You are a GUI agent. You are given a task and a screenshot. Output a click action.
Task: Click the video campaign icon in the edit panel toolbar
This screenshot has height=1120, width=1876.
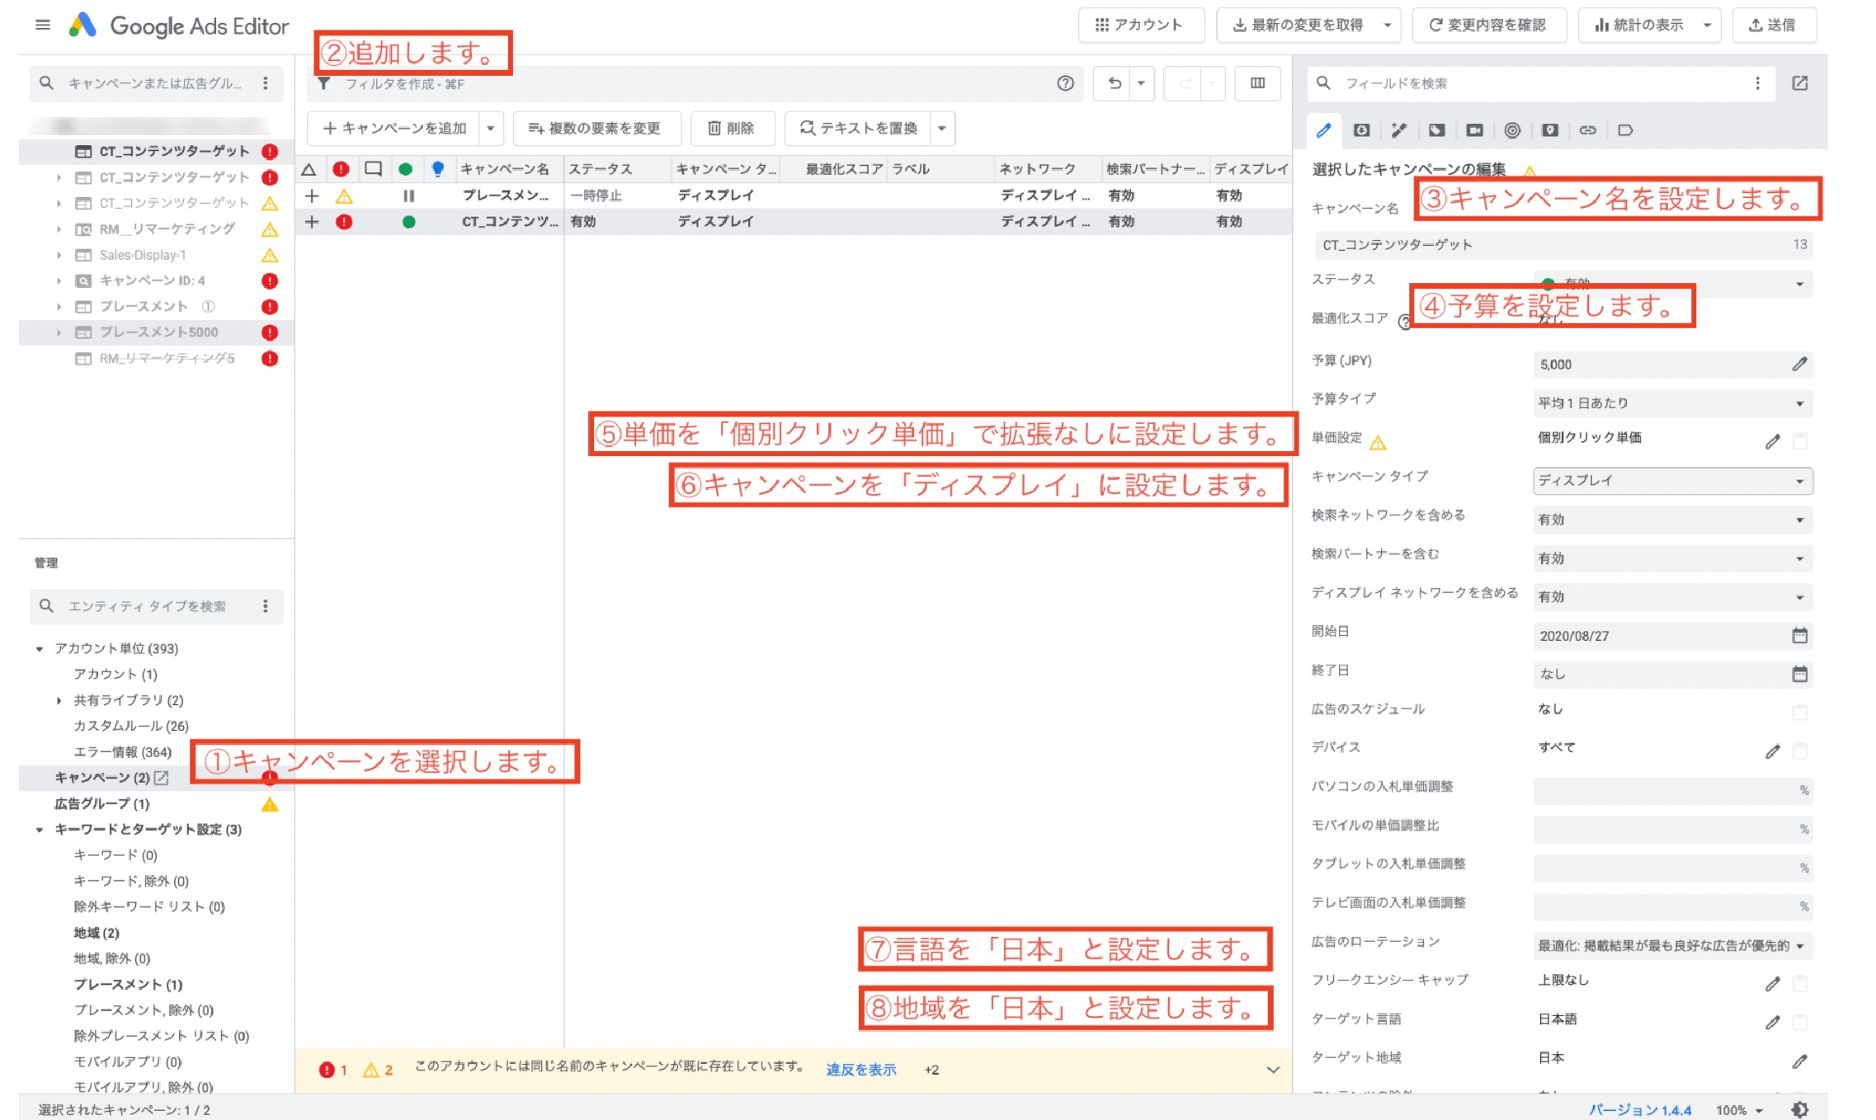(x=1475, y=131)
